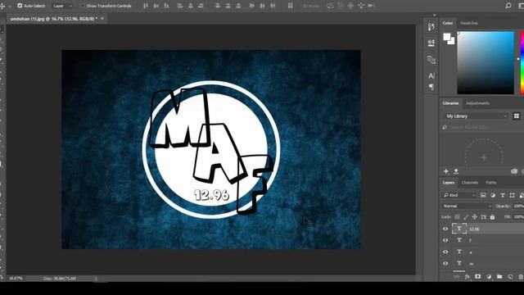Expand the status bar info arrow
This screenshot has width=524, height=295.
point(96,279)
